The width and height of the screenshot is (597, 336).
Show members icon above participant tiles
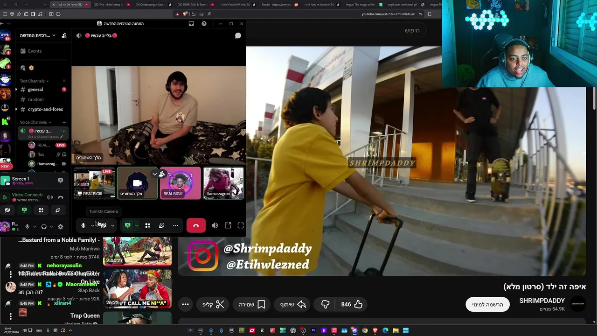click(162, 174)
